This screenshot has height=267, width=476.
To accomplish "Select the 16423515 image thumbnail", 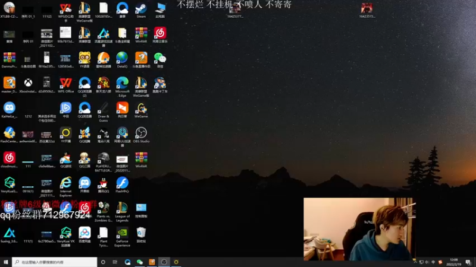I will [x=367, y=10].
